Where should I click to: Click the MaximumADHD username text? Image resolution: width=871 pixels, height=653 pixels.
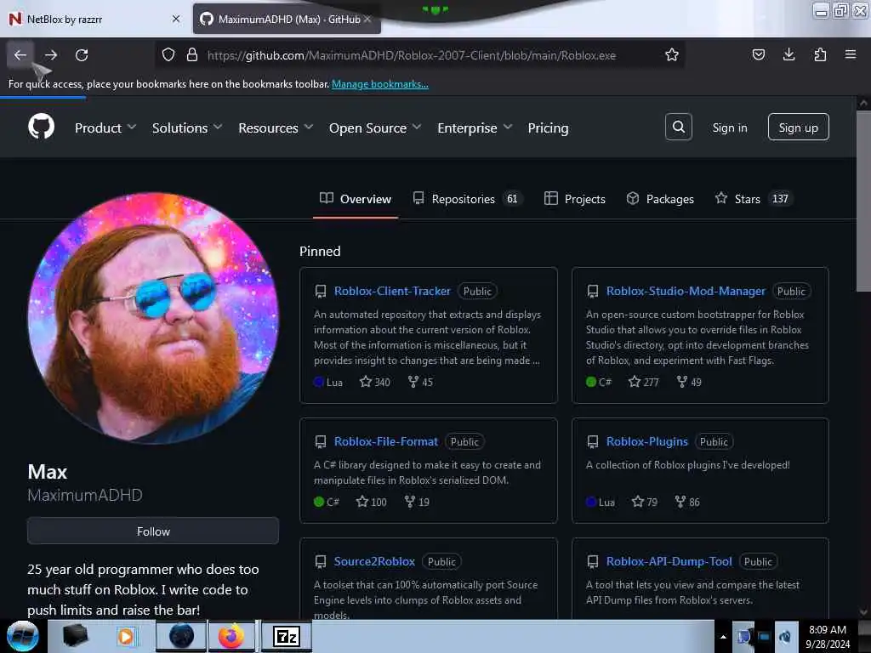[85, 495]
